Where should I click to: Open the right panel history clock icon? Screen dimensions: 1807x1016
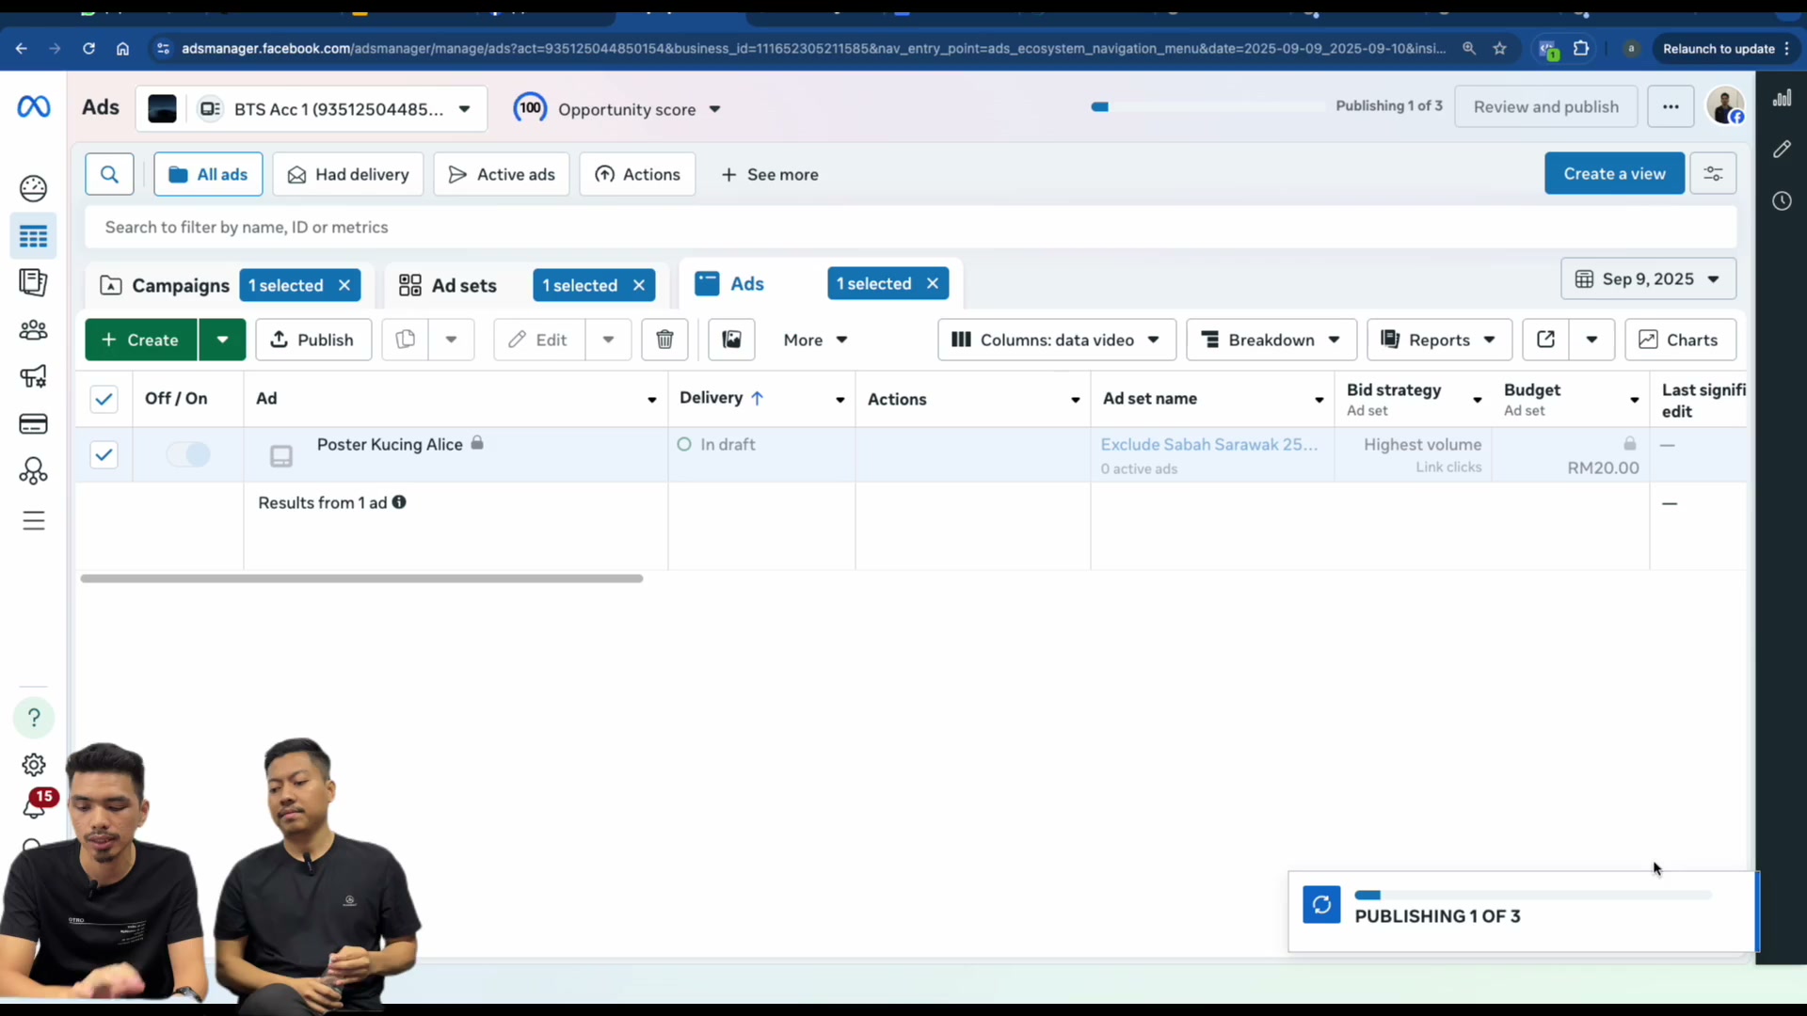click(x=1782, y=200)
